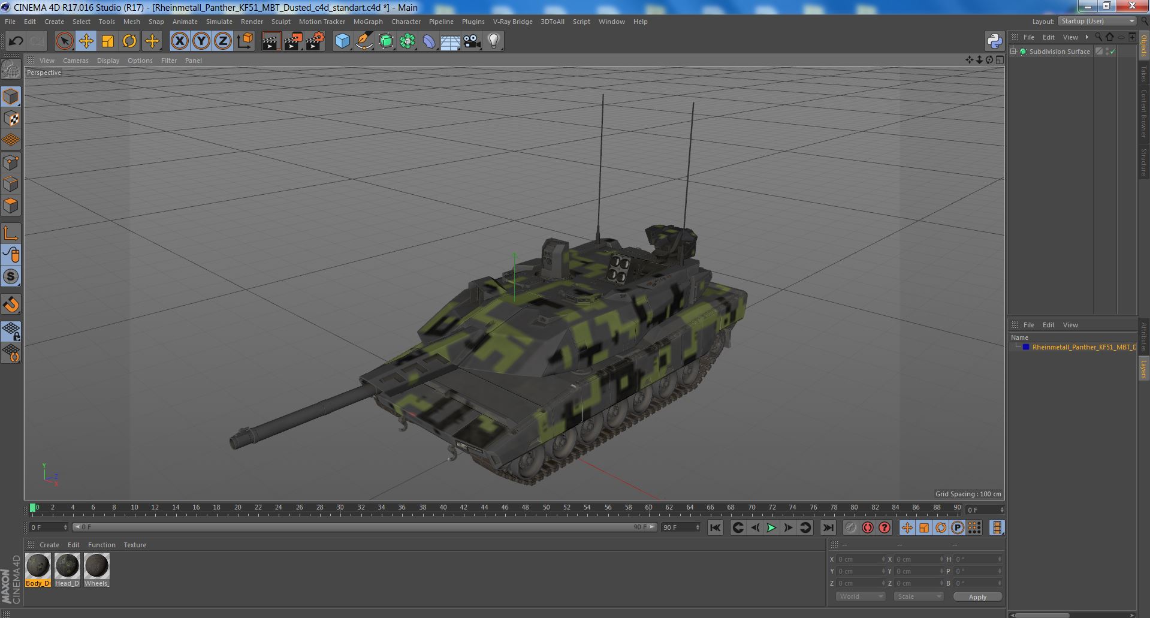1150x618 pixels.
Task: Open the viewport Cameras menu
Action: 76,61
